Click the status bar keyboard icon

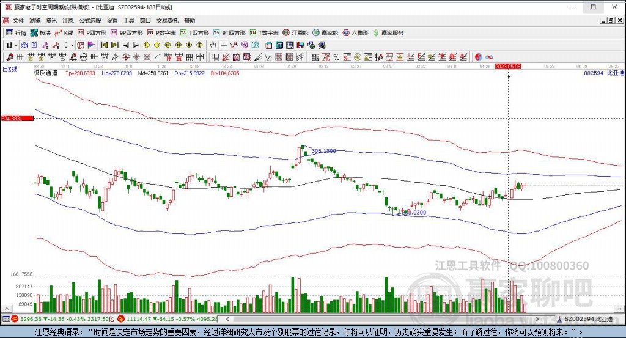[x=6, y=319]
